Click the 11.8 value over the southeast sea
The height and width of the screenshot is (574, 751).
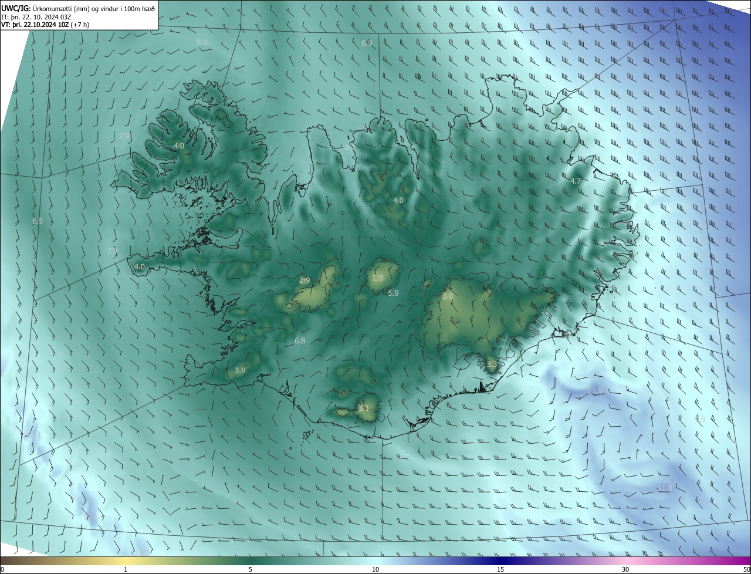coord(665,488)
